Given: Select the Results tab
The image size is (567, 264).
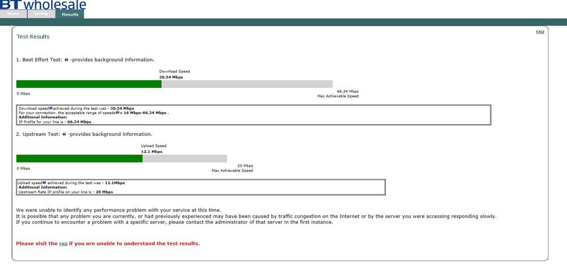Looking at the screenshot, I should tap(70, 14).
